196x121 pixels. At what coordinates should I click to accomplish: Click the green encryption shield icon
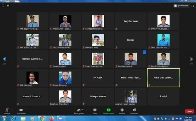[8, 5]
